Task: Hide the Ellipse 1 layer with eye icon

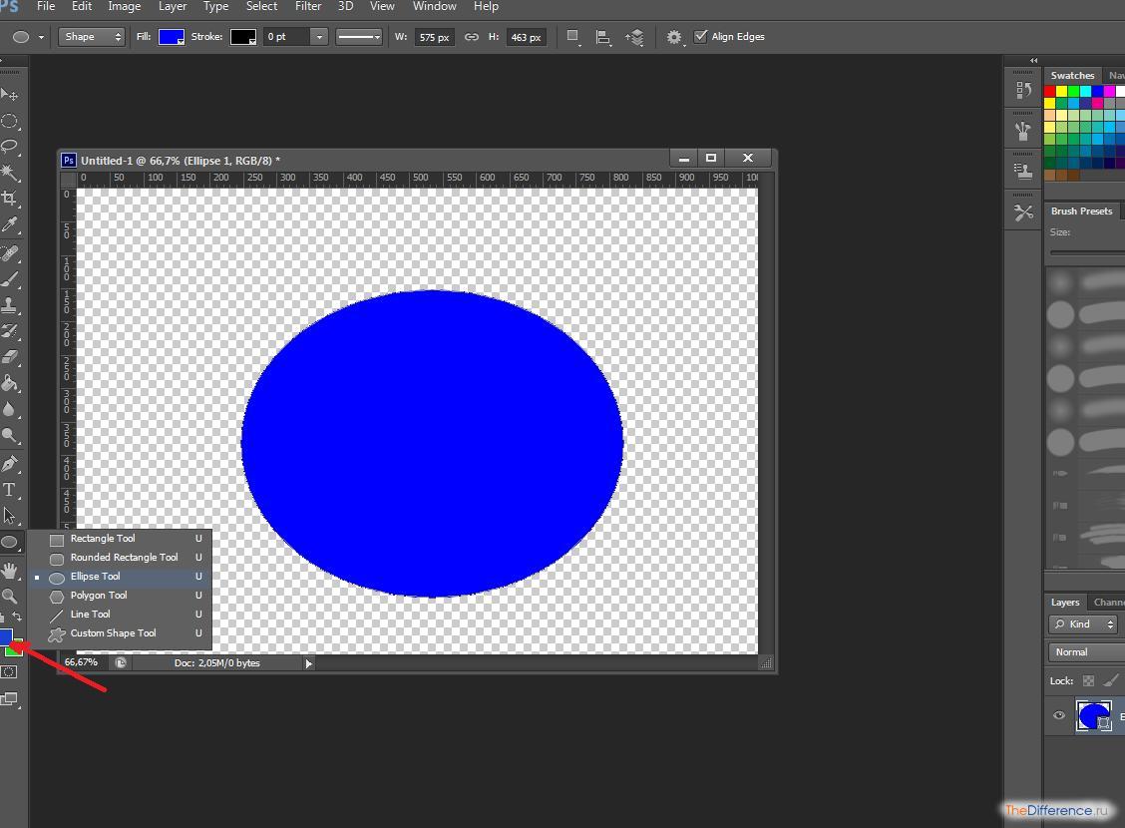Action: pyautogui.click(x=1059, y=715)
